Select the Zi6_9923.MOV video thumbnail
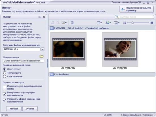 click(x=120, y=49)
